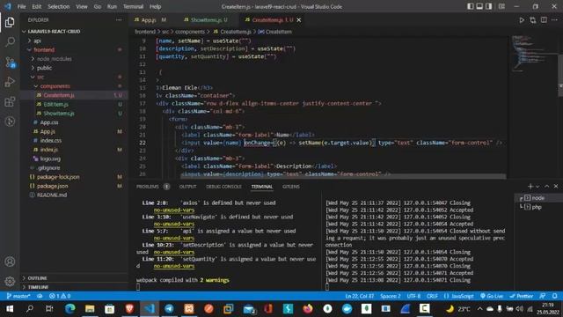
Task: Open Windows Start menu
Action: 10,309
